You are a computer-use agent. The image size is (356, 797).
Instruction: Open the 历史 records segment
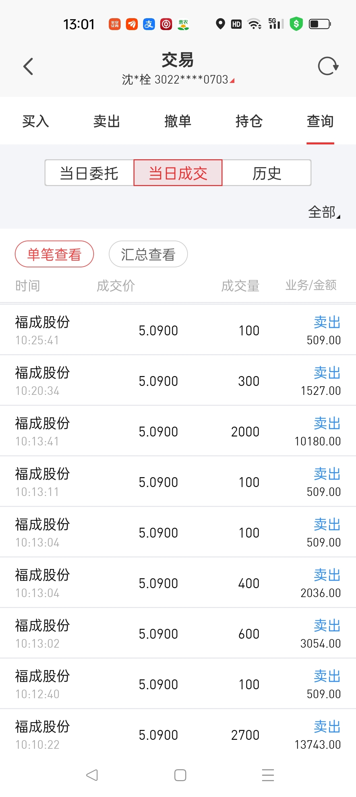tap(267, 173)
